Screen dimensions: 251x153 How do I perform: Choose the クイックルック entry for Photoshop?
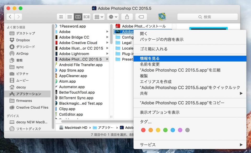(x=190, y=88)
